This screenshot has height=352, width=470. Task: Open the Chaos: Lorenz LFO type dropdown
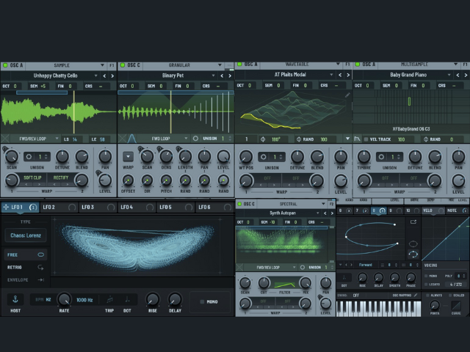click(26, 235)
